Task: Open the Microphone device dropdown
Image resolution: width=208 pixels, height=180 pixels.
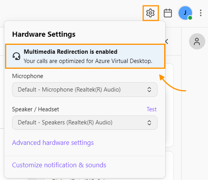Action: 85,90
